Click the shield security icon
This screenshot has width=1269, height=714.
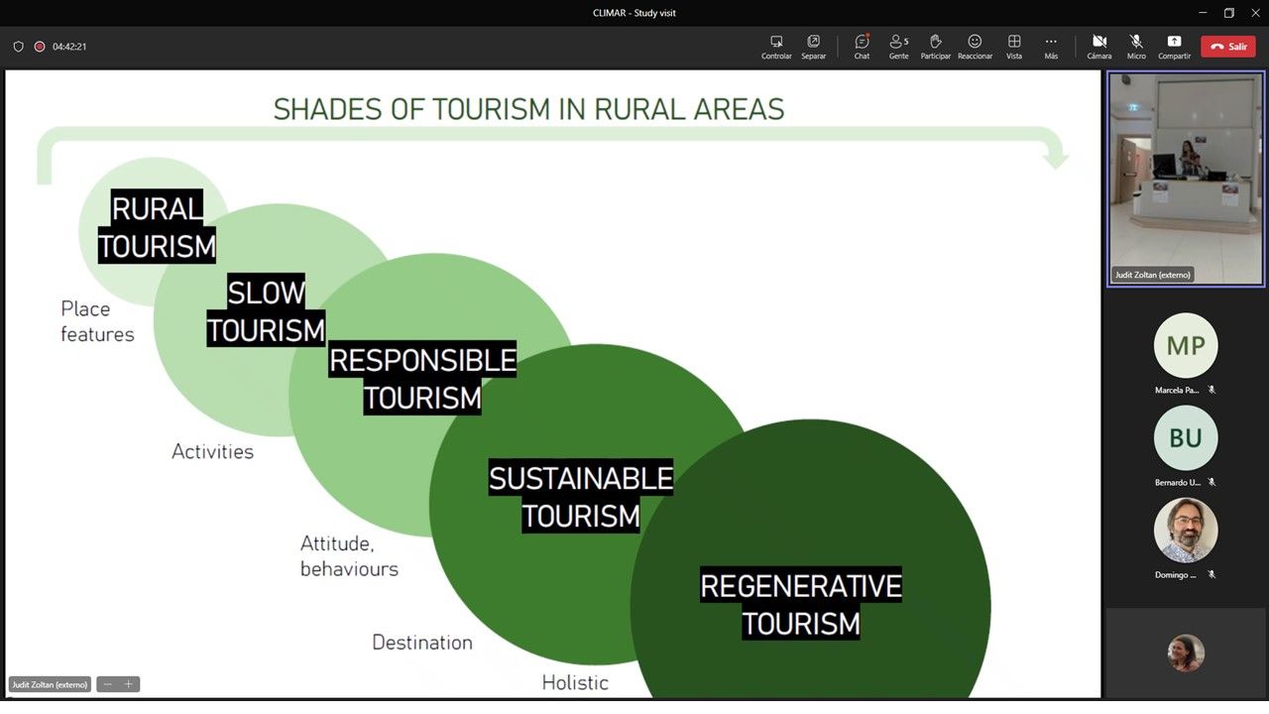(18, 47)
